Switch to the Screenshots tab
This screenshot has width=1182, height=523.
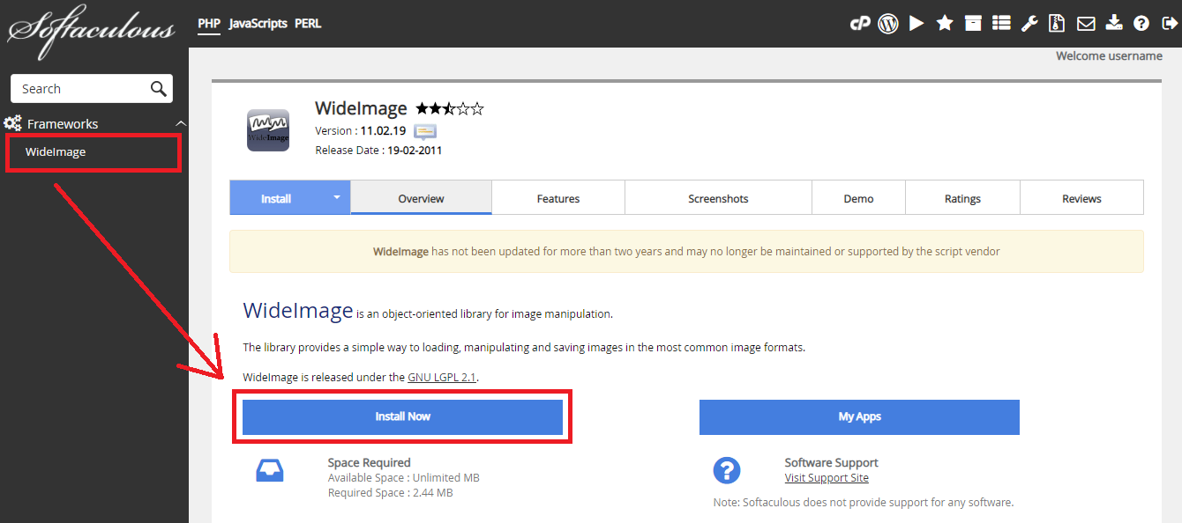point(718,197)
